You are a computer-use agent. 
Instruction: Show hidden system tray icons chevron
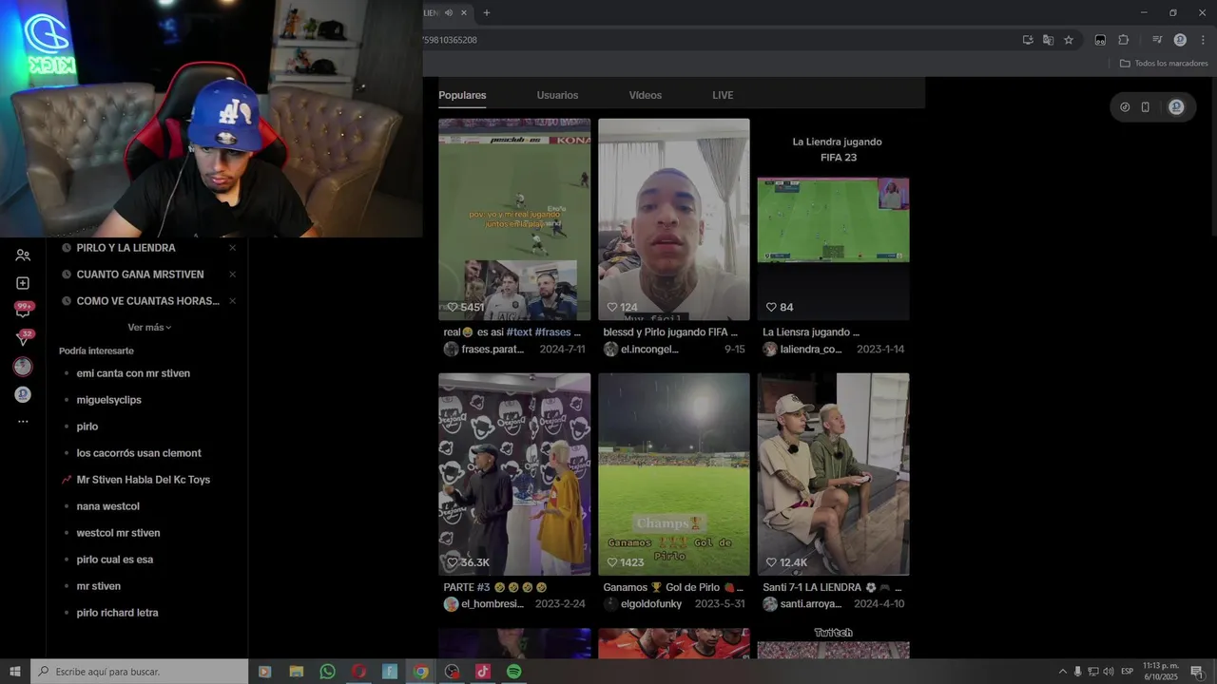point(1063,672)
